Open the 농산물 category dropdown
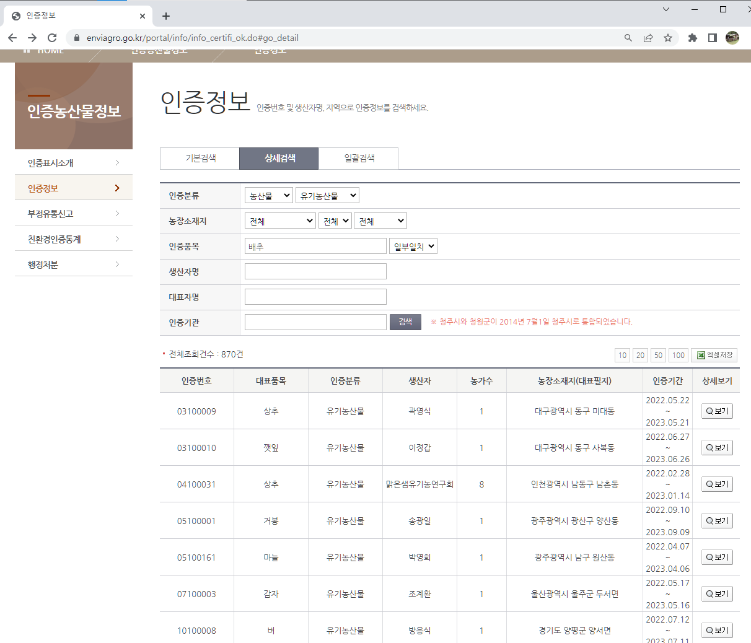751x643 pixels. click(268, 196)
